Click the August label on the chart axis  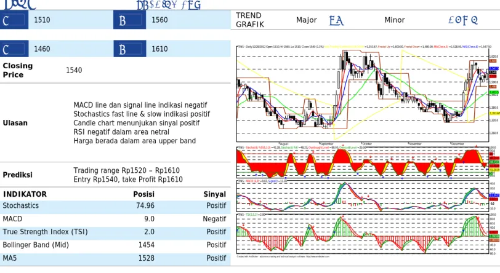284,144
